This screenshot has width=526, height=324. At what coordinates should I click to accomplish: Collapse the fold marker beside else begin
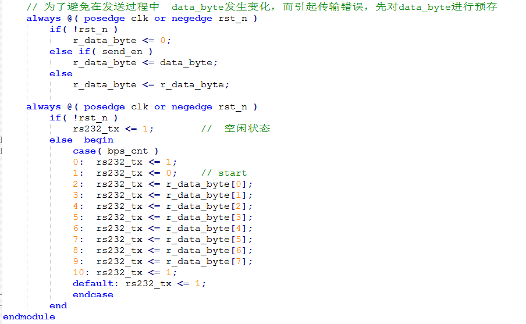pos(1,140)
